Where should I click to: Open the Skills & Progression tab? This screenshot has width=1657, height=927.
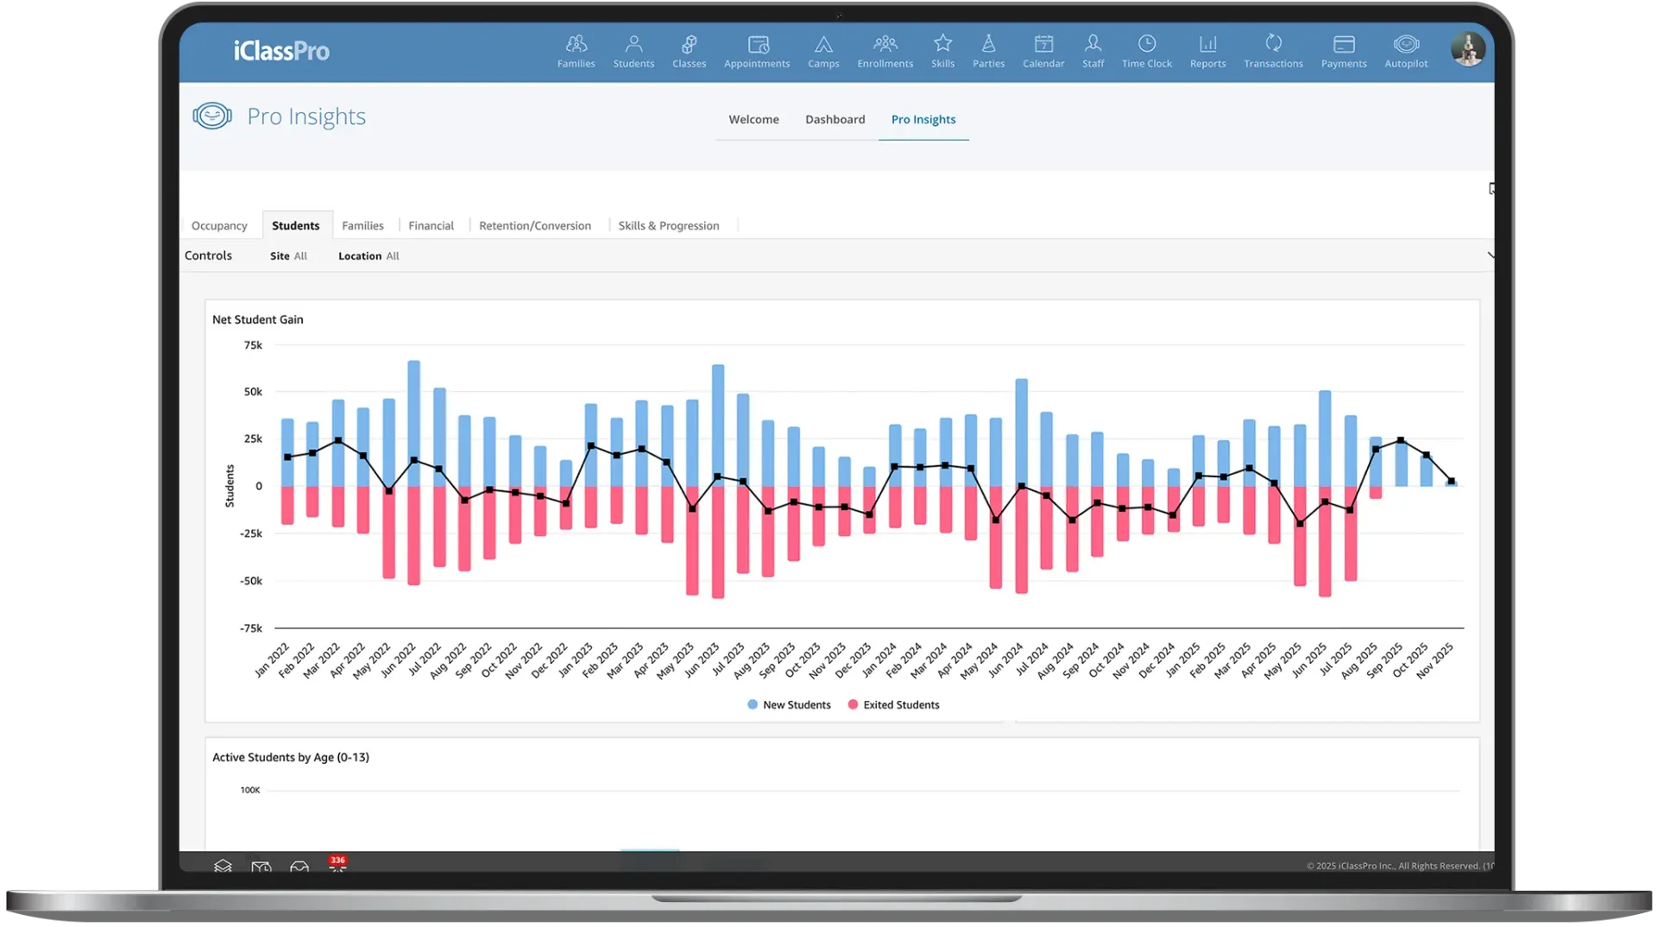point(668,225)
